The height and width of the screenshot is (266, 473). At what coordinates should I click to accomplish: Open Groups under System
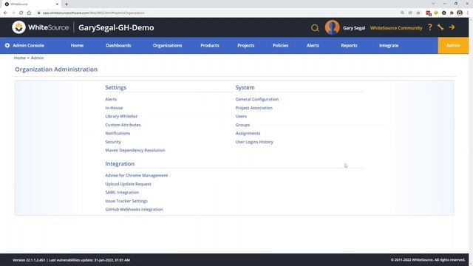[243, 125]
